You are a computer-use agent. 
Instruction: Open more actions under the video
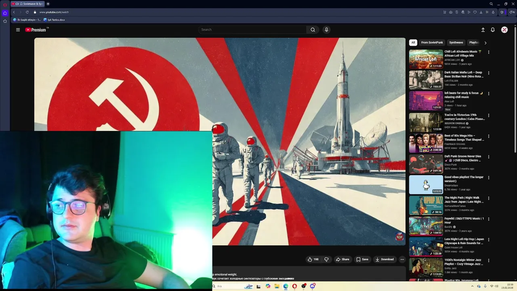(402, 259)
